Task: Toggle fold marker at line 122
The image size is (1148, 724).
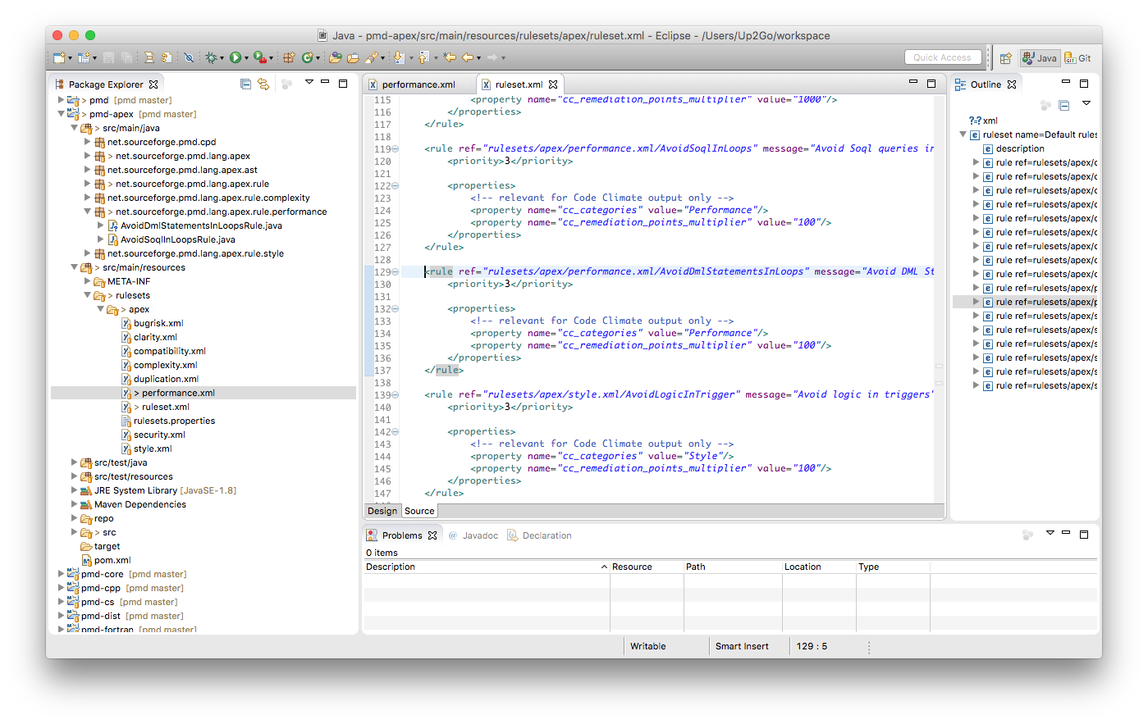Action: pos(396,186)
